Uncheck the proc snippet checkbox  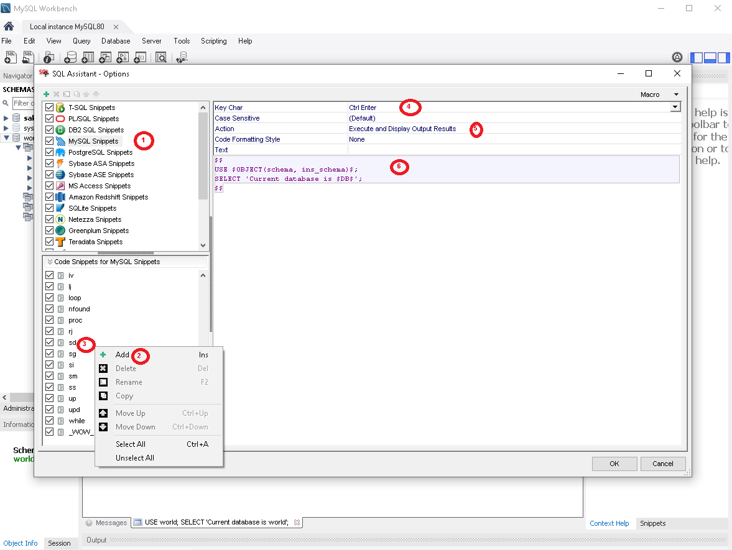50,320
